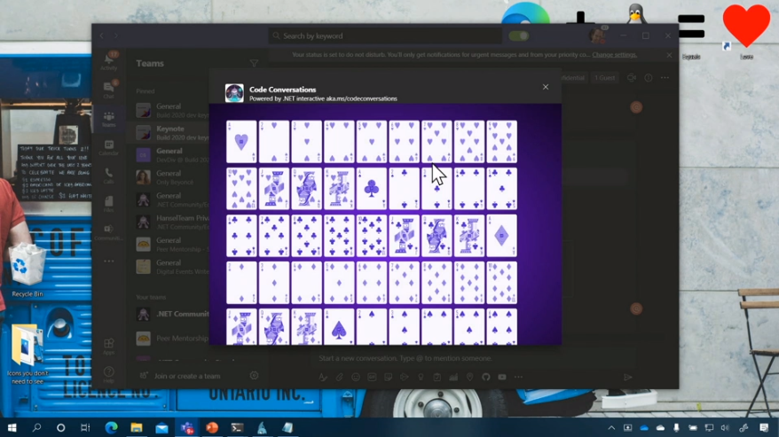Focus the Search by keyword box

click(385, 35)
